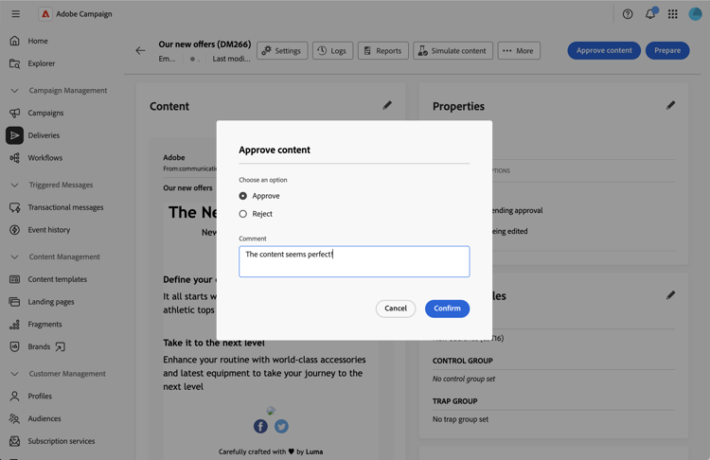Image resolution: width=710 pixels, height=460 pixels.
Task: Click the delivery title Our new offers (DM266)
Action: (x=204, y=44)
